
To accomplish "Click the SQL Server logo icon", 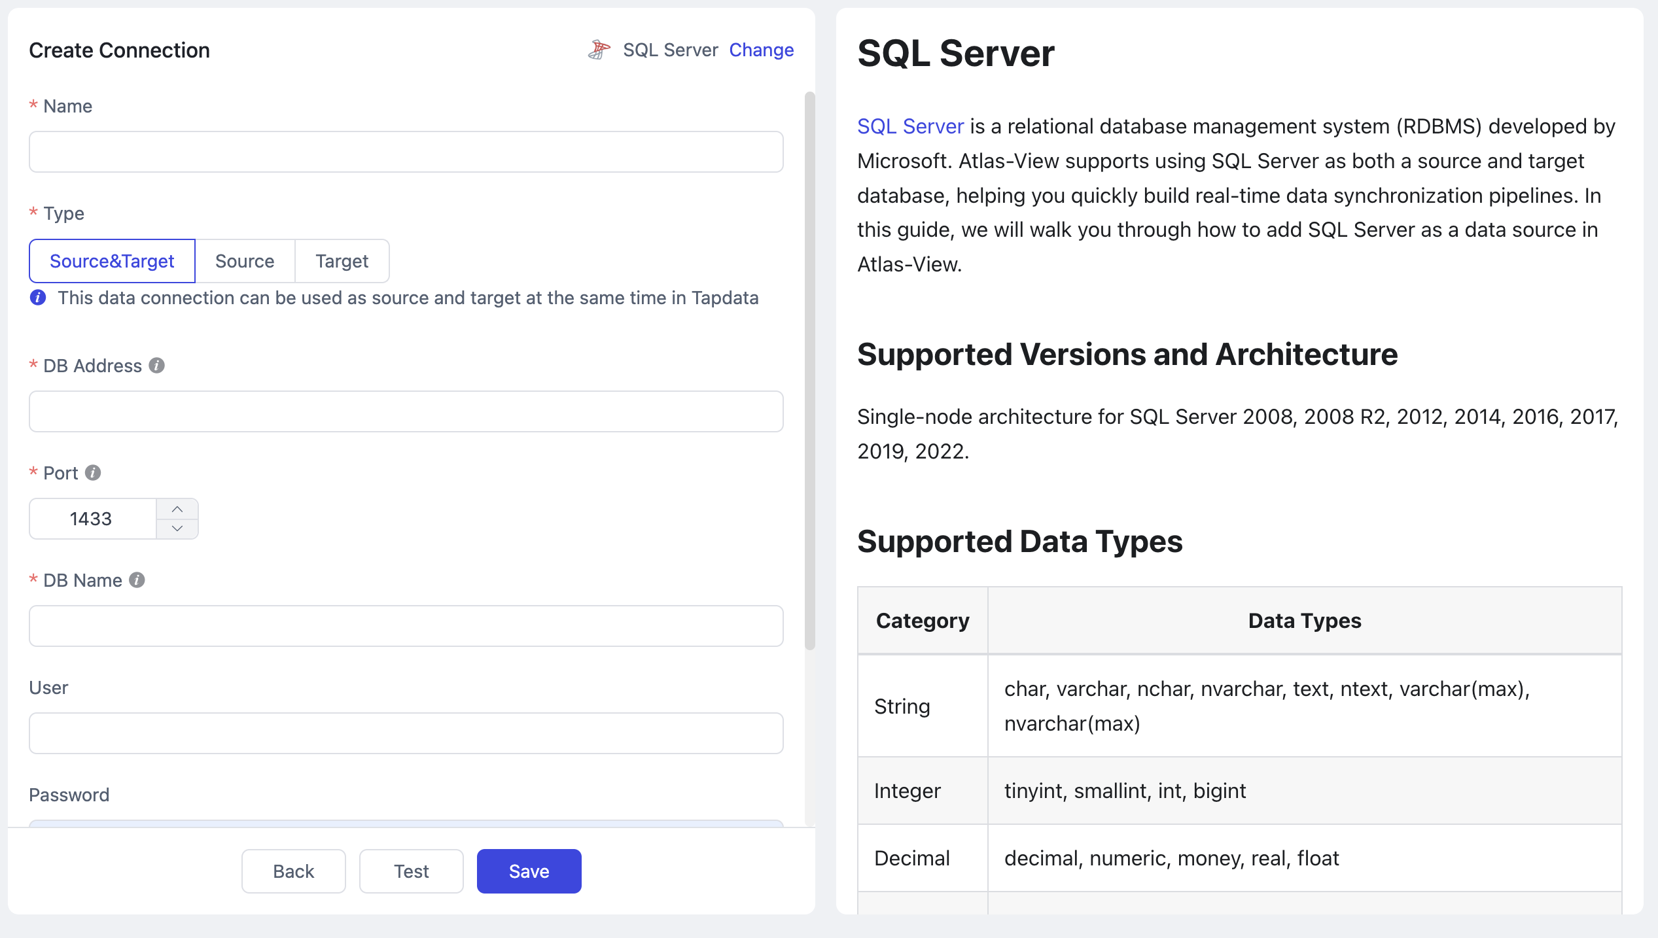I will 599,50.
